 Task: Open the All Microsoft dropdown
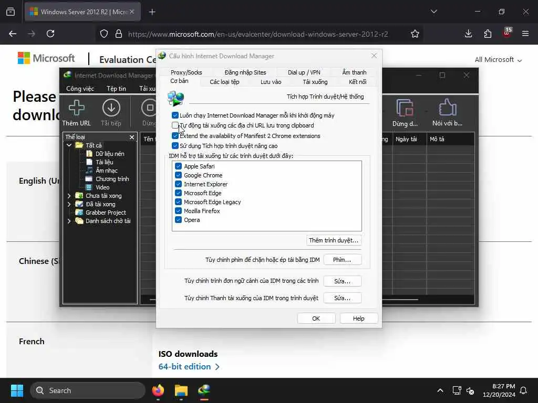pos(498,60)
